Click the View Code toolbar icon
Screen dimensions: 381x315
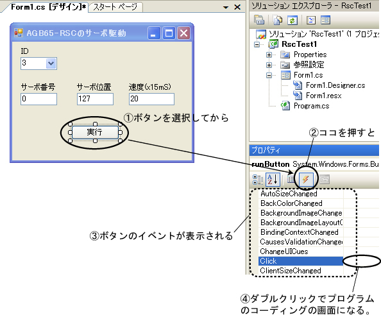(311, 20)
